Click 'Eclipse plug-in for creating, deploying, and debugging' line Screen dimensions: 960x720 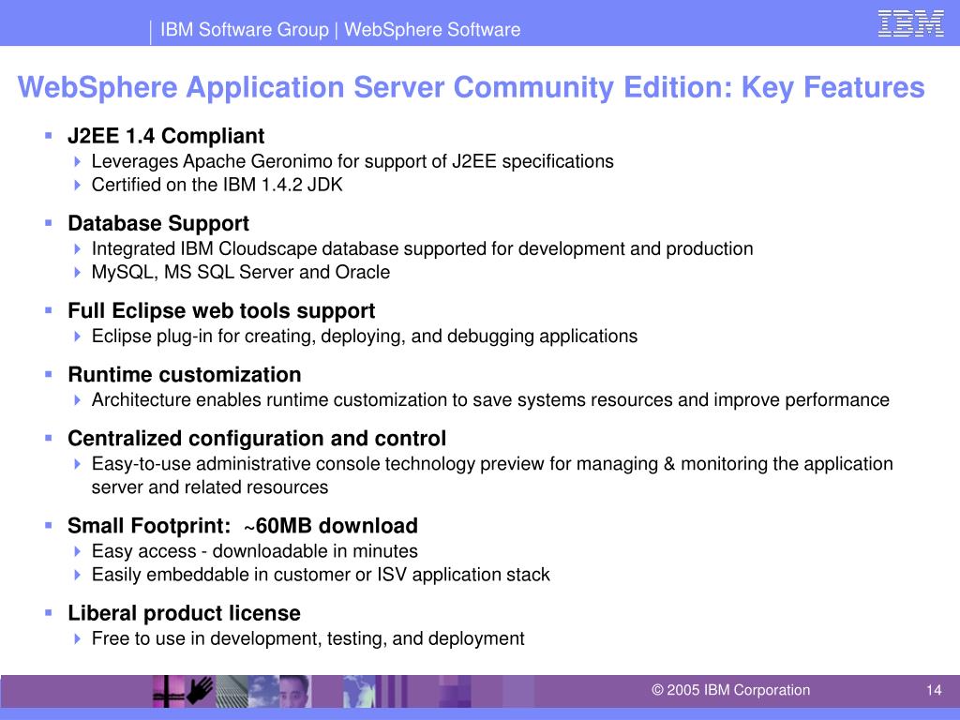click(365, 337)
